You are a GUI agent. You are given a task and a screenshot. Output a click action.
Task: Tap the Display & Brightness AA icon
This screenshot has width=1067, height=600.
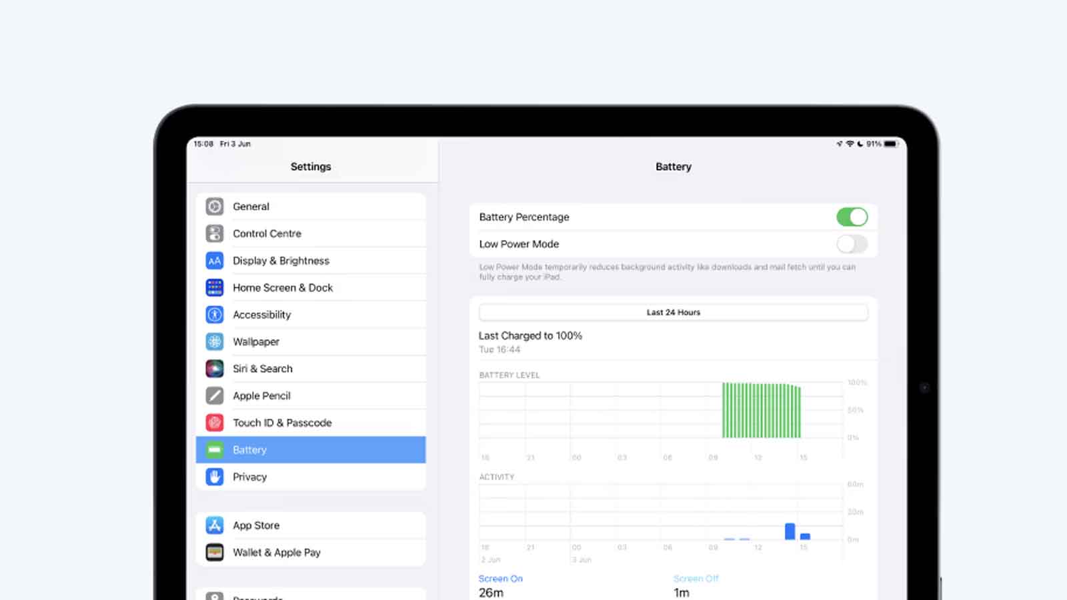[x=215, y=261]
